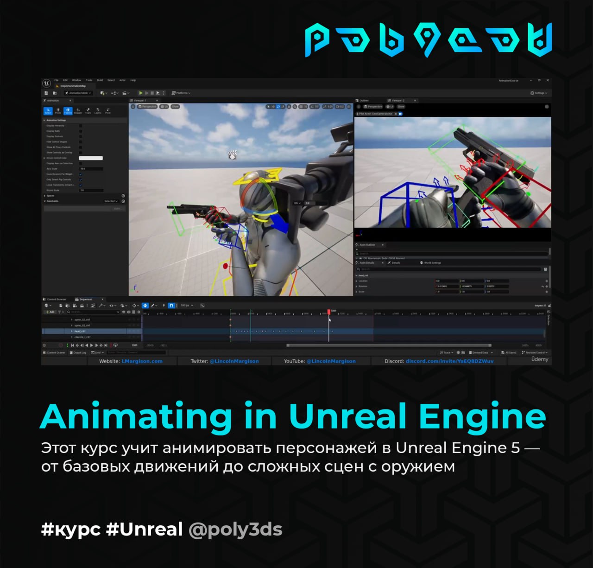This screenshot has width=593, height=568.
Task: Expand the Rotation property row
Action: coord(356,286)
